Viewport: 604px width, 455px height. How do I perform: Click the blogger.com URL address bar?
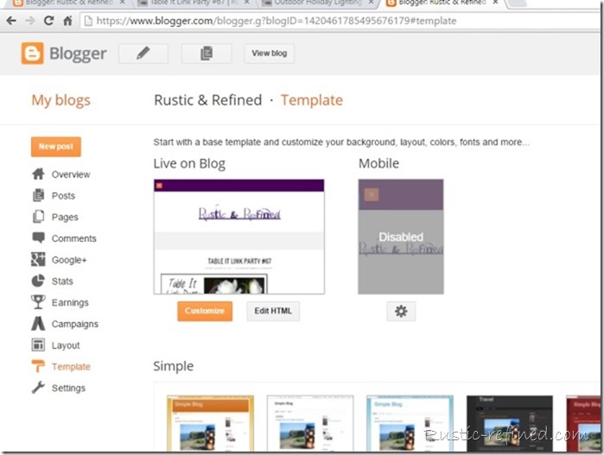click(x=341, y=21)
